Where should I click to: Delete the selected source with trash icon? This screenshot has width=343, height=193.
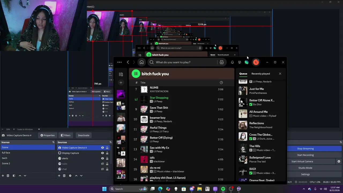tap(64, 176)
